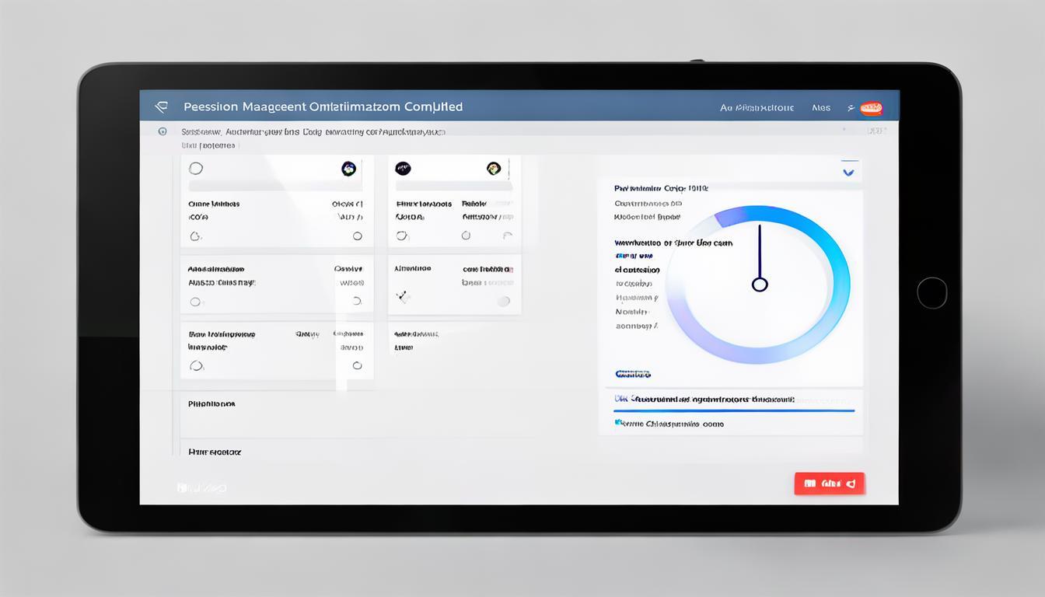This screenshot has width=1045, height=597.
Task: Click the small circle icon below header logo
Action: (x=163, y=132)
